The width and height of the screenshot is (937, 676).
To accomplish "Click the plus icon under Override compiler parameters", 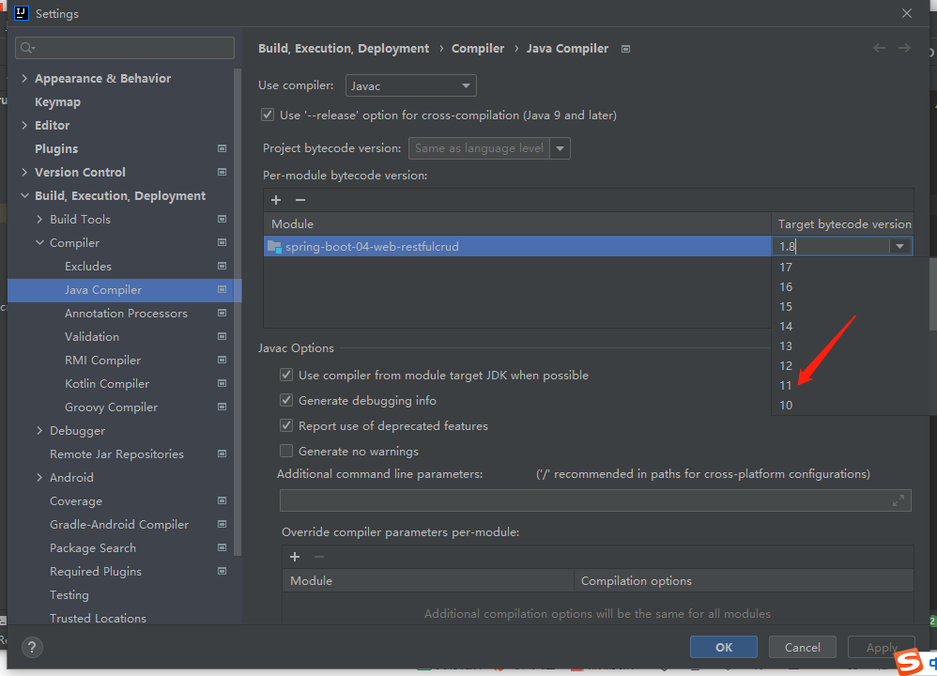I will pyautogui.click(x=294, y=557).
